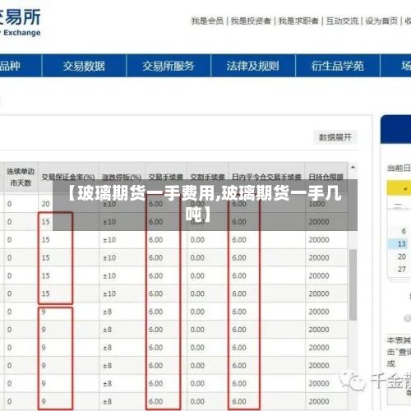This screenshot has height=411, width=411.
Task: Click the 我是求职者 top link
Action: [298, 21]
